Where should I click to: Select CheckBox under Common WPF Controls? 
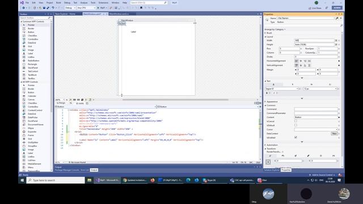(32, 36)
